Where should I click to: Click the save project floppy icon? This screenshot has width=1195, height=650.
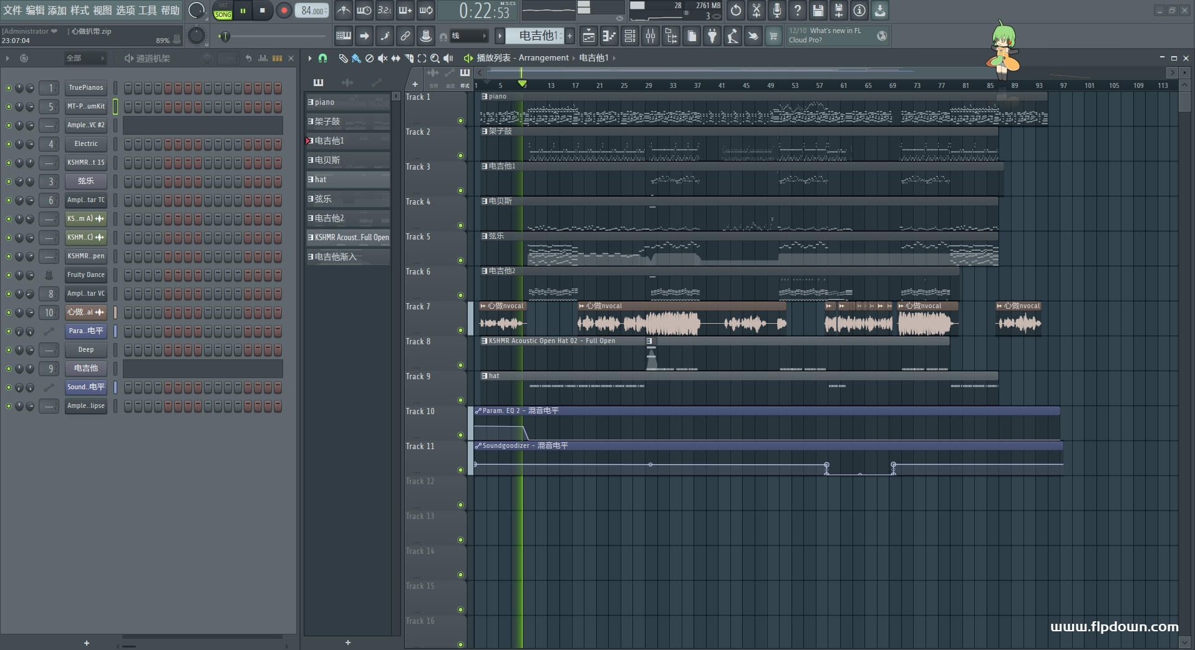[818, 11]
